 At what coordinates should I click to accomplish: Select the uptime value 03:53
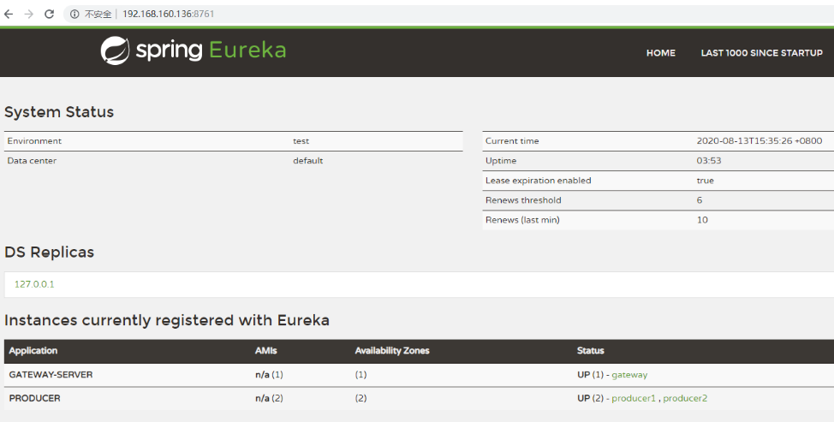709,161
